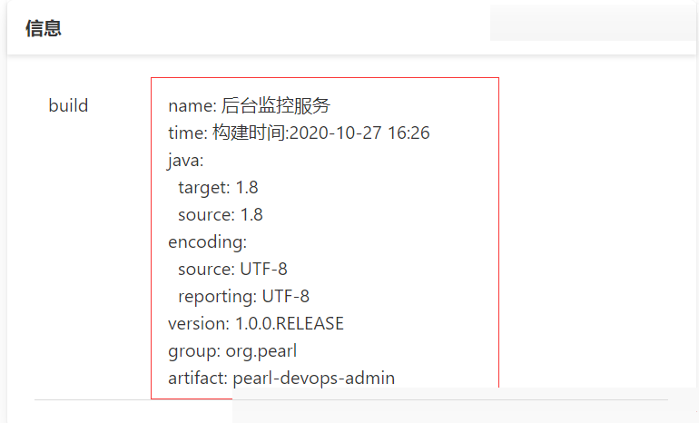The width and height of the screenshot is (699, 423).
Task: Click the source: UTF-8 line
Action: point(232,270)
